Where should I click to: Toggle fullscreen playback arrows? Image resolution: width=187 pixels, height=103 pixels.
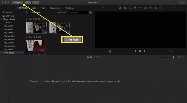tap(171, 51)
